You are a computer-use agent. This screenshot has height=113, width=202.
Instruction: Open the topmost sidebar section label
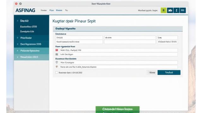pos(24,21)
